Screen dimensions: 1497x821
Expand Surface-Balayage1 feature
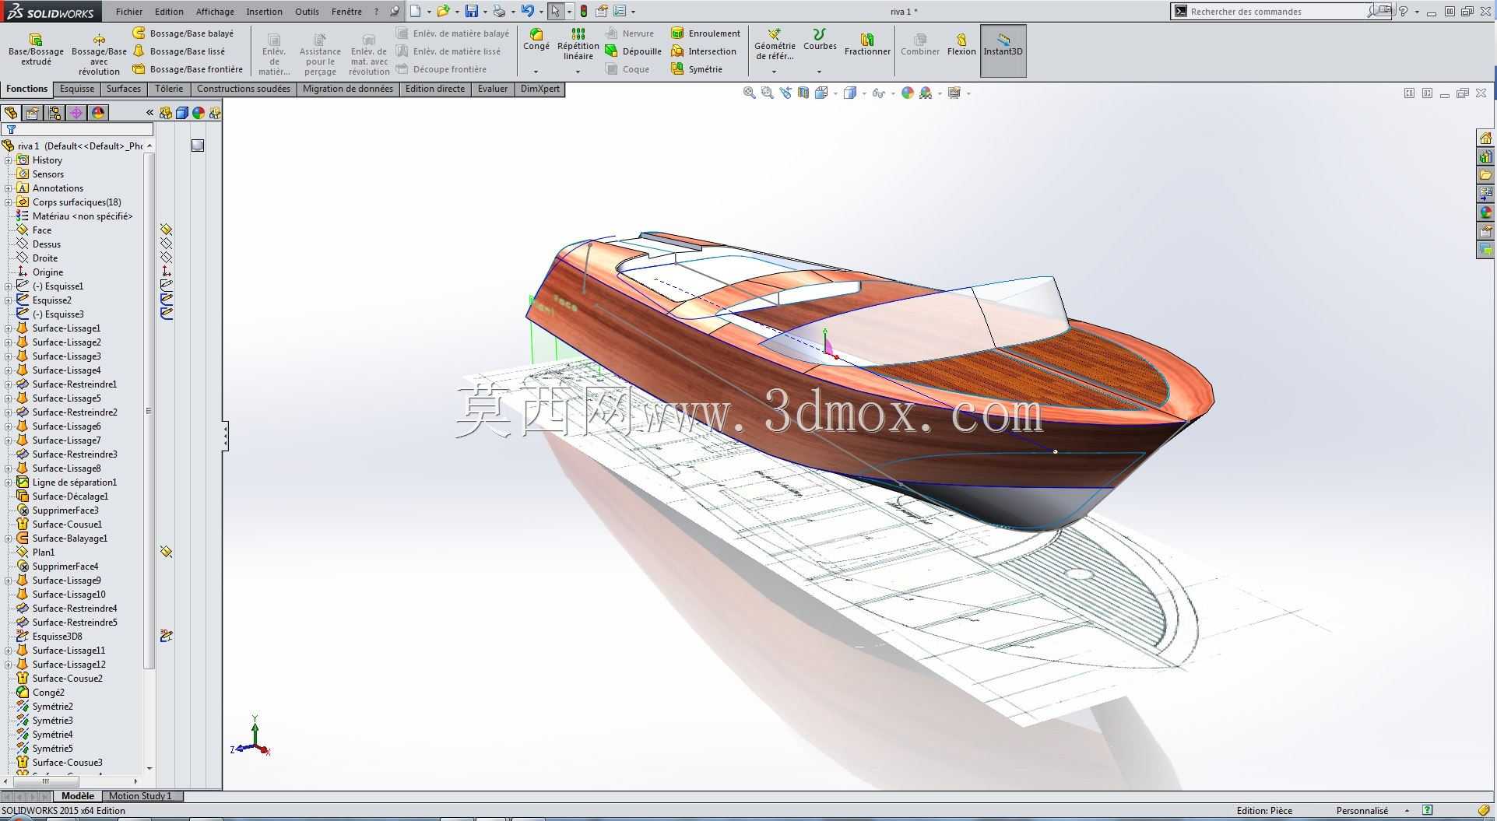point(9,539)
